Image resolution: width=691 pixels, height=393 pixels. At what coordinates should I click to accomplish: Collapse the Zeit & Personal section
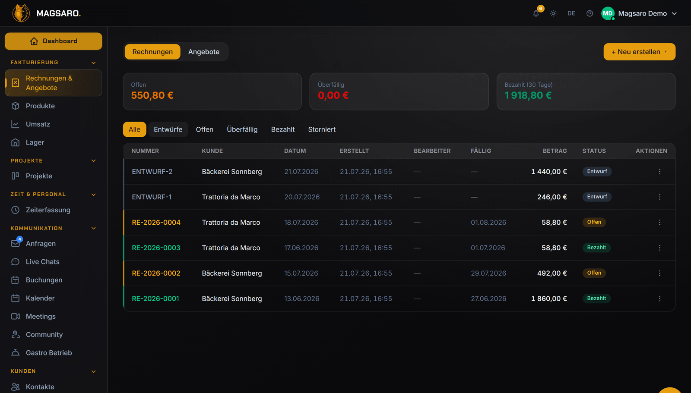(x=94, y=195)
